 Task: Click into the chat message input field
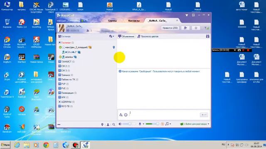click(164, 115)
